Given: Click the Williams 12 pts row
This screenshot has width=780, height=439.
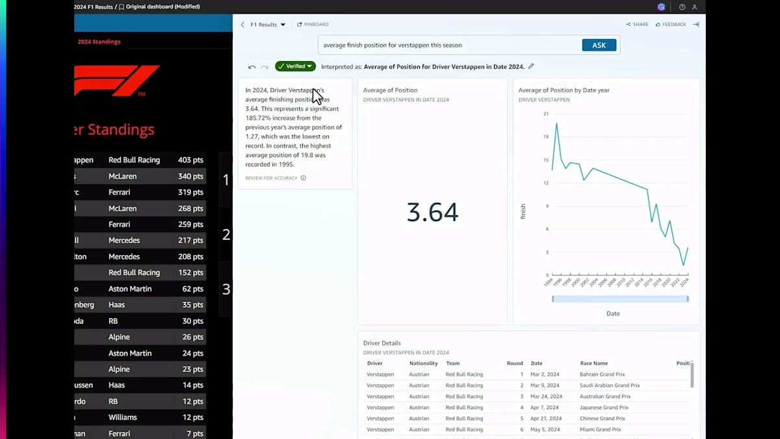Looking at the screenshot, I should click(x=140, y=418).
